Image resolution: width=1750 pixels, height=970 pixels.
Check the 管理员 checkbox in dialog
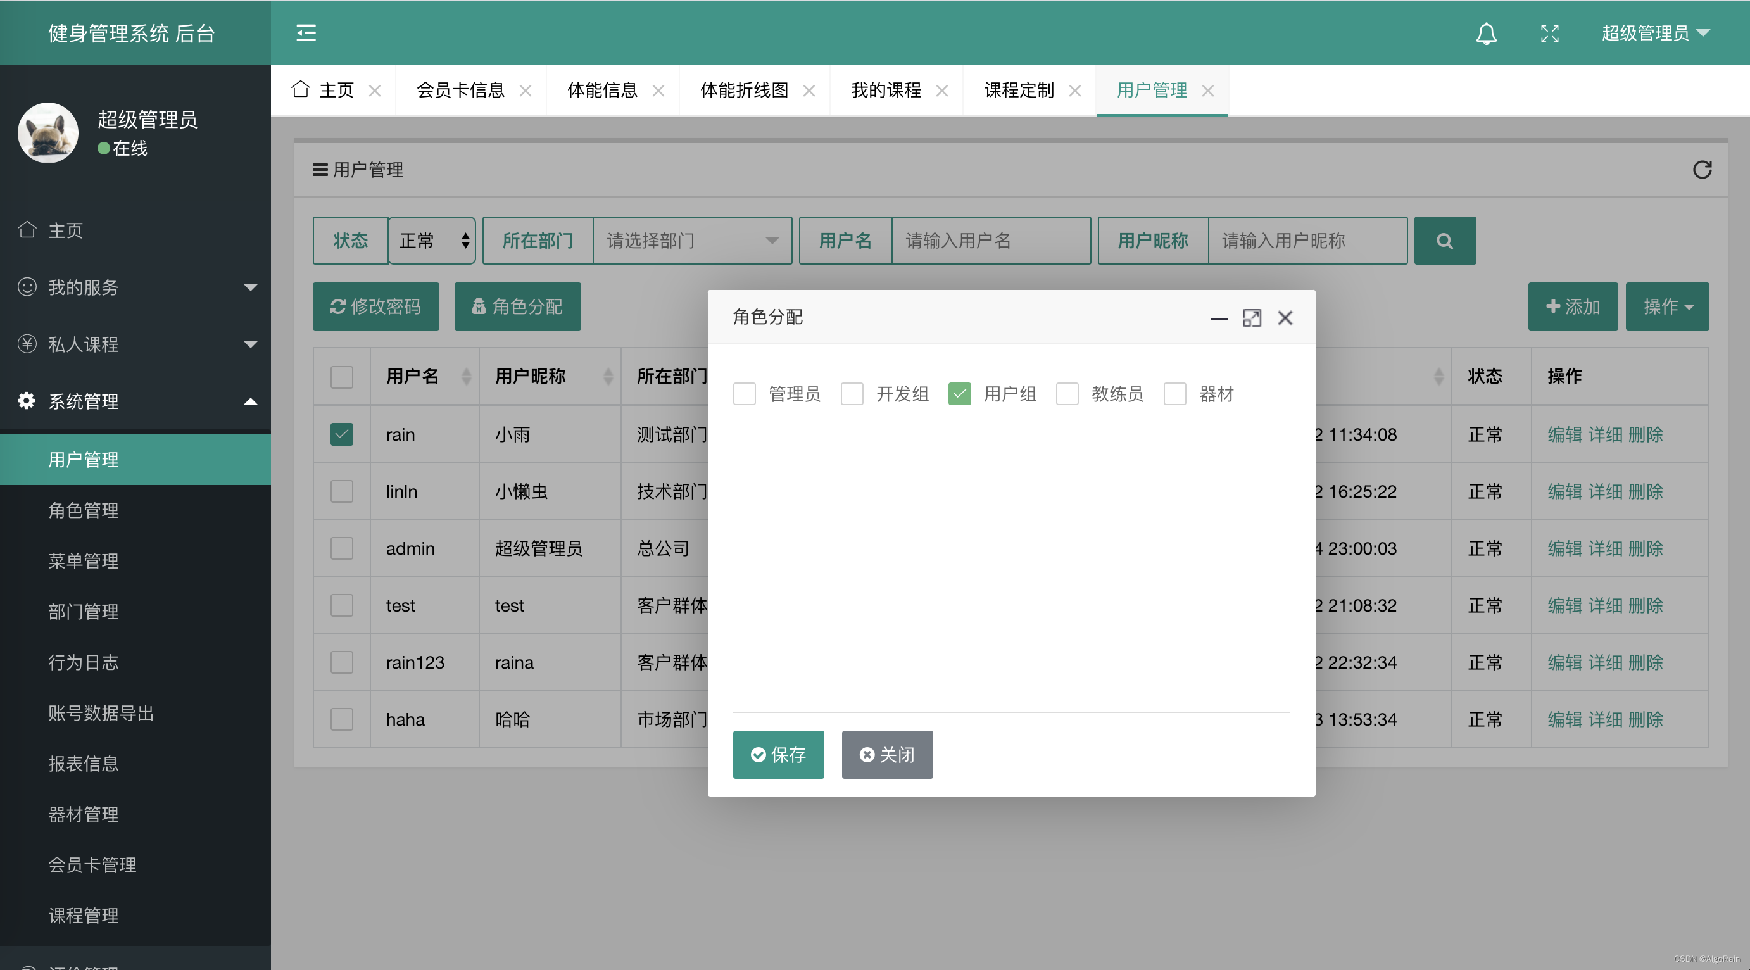745,394
